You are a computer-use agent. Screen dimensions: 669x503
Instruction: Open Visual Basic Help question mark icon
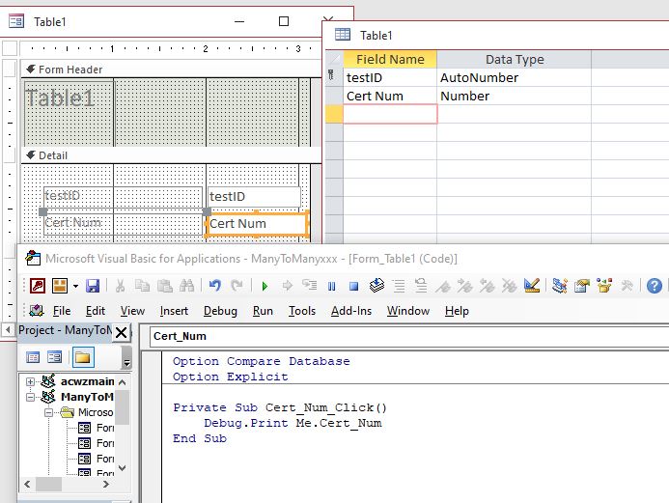[655, 286]
